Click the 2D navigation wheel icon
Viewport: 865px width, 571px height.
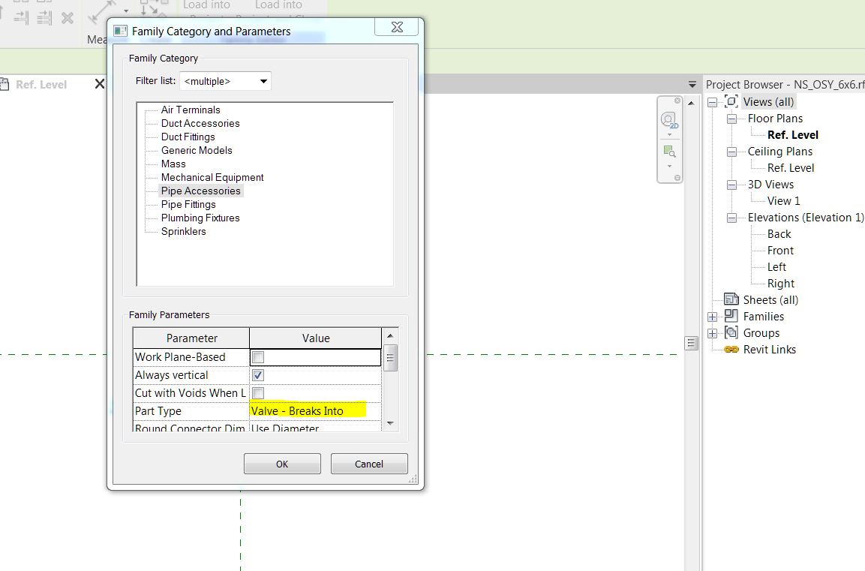[x=669, y=120]
